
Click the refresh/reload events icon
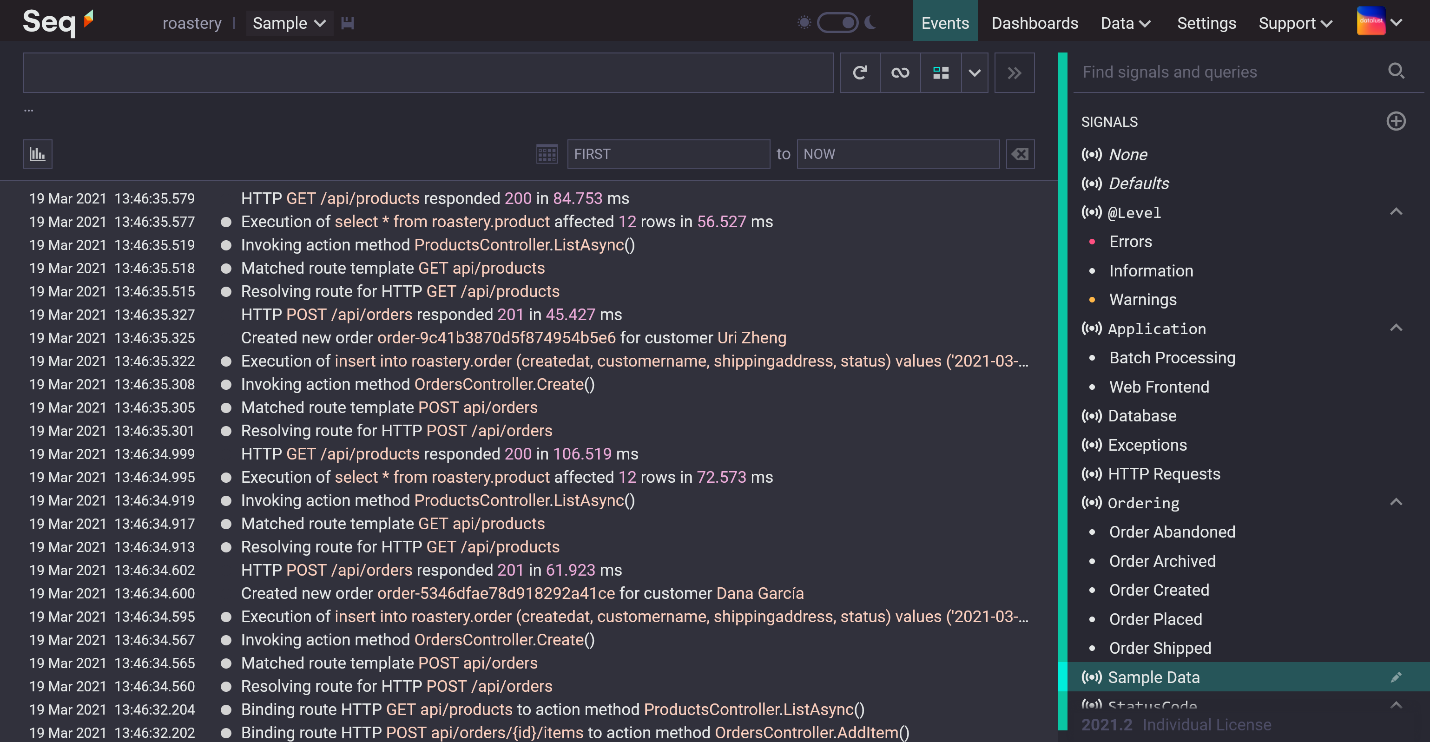pos(860,72)
